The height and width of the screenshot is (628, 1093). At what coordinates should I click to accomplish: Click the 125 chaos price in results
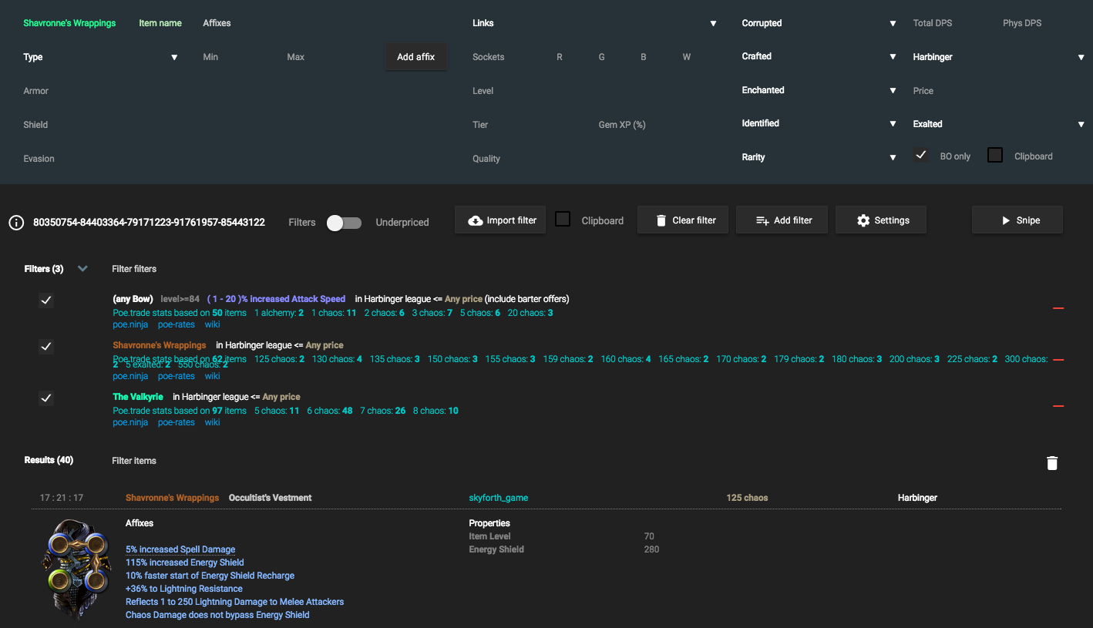click(747, 498)
